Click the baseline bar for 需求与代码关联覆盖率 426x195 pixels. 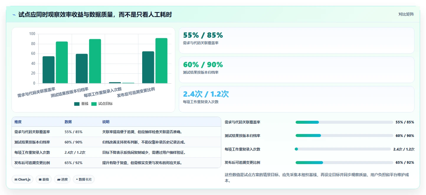pos(48,70)
